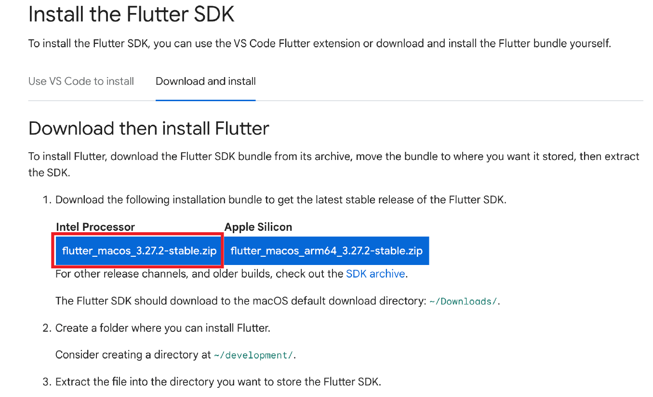Download flutter_macos_3.27.2-stable.zip for Intel
The width and height of the screenshot is (653, 397).
point(139,251)
